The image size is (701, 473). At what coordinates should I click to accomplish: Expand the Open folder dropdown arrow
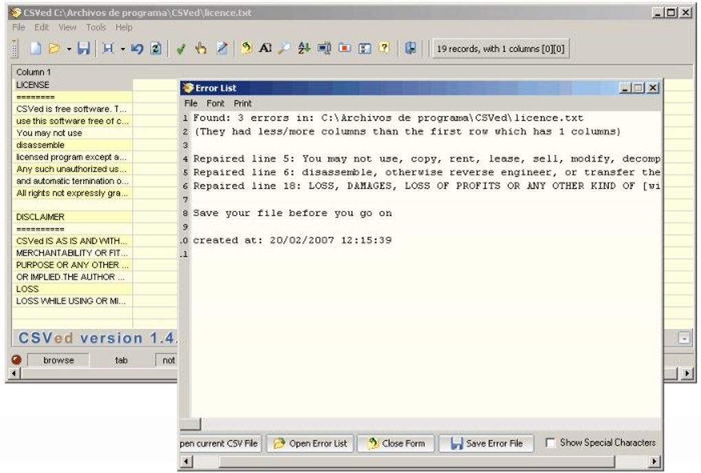(x=69, y=48)
